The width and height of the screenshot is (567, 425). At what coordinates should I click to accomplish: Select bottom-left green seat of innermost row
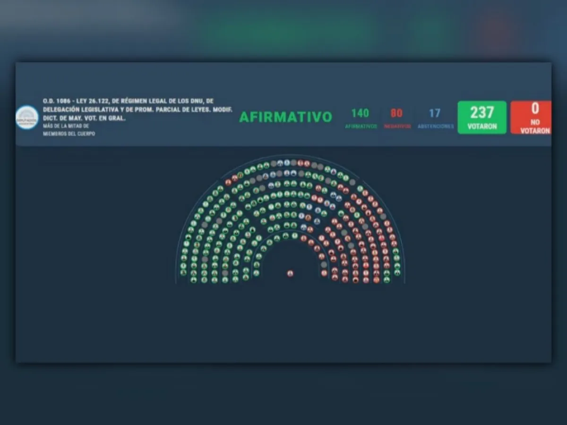256,273
